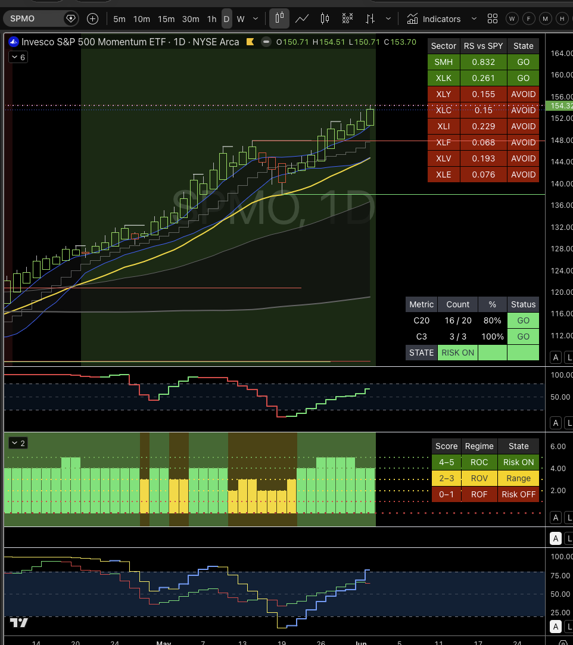The image size is (573, 645).
Task: Click the red Risk OFF state cell
Action: 518,494
